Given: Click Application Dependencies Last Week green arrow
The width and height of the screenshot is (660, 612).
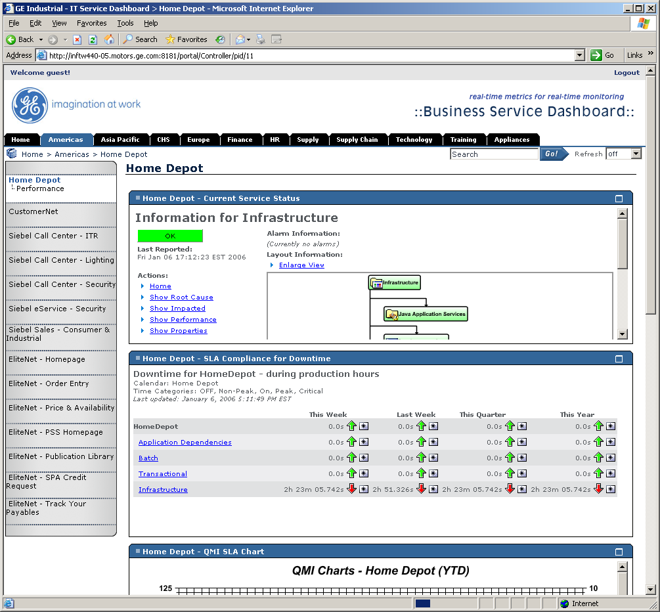Looking at the screenshot, I should point(422,442).
